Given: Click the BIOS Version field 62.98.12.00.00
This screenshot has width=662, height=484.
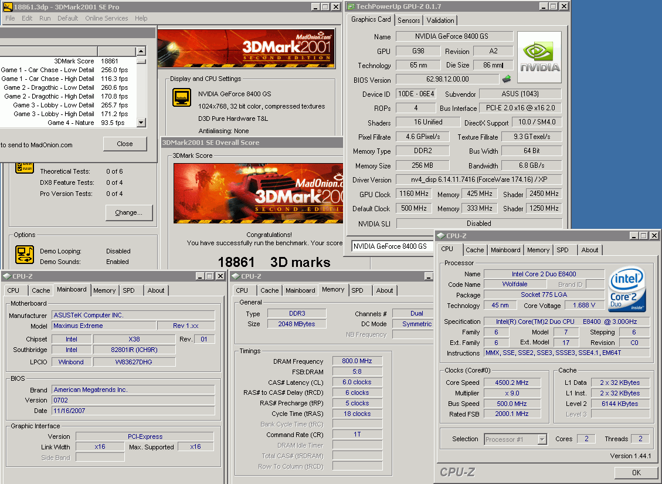Looking at the screenshot, I should tap(447, 79).
